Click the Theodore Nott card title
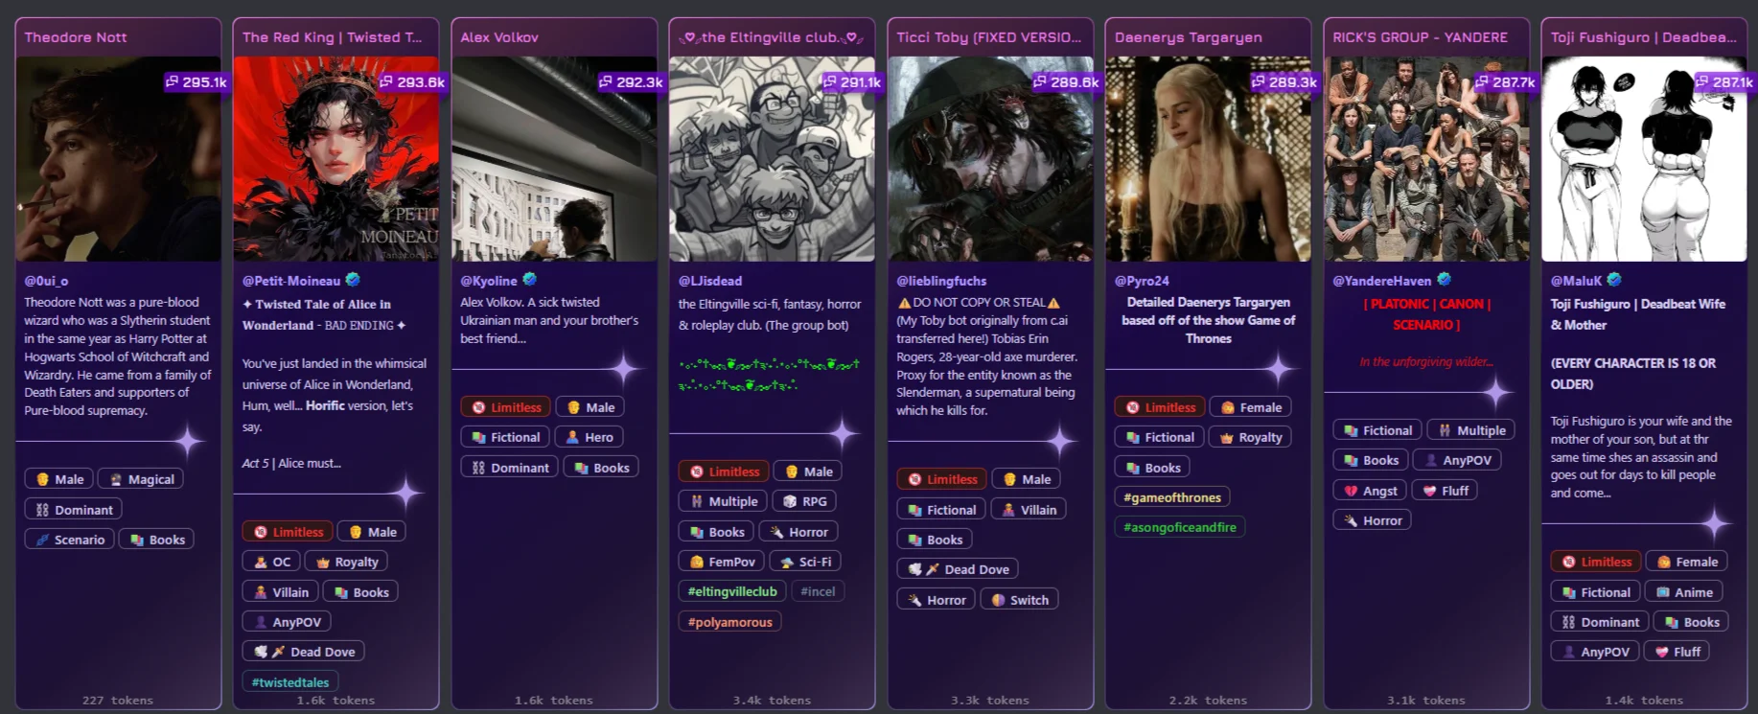 pos(76,37)
